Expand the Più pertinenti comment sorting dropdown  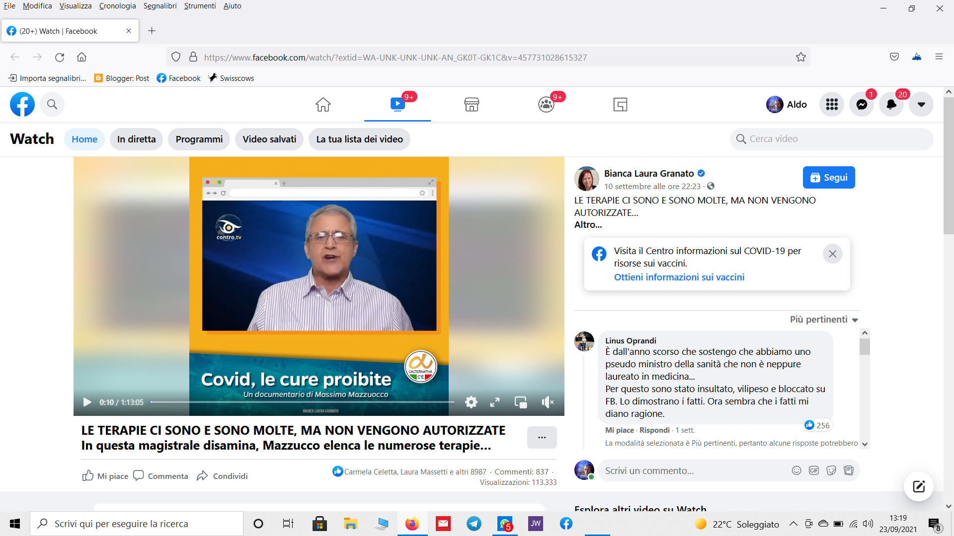(824, 320)
